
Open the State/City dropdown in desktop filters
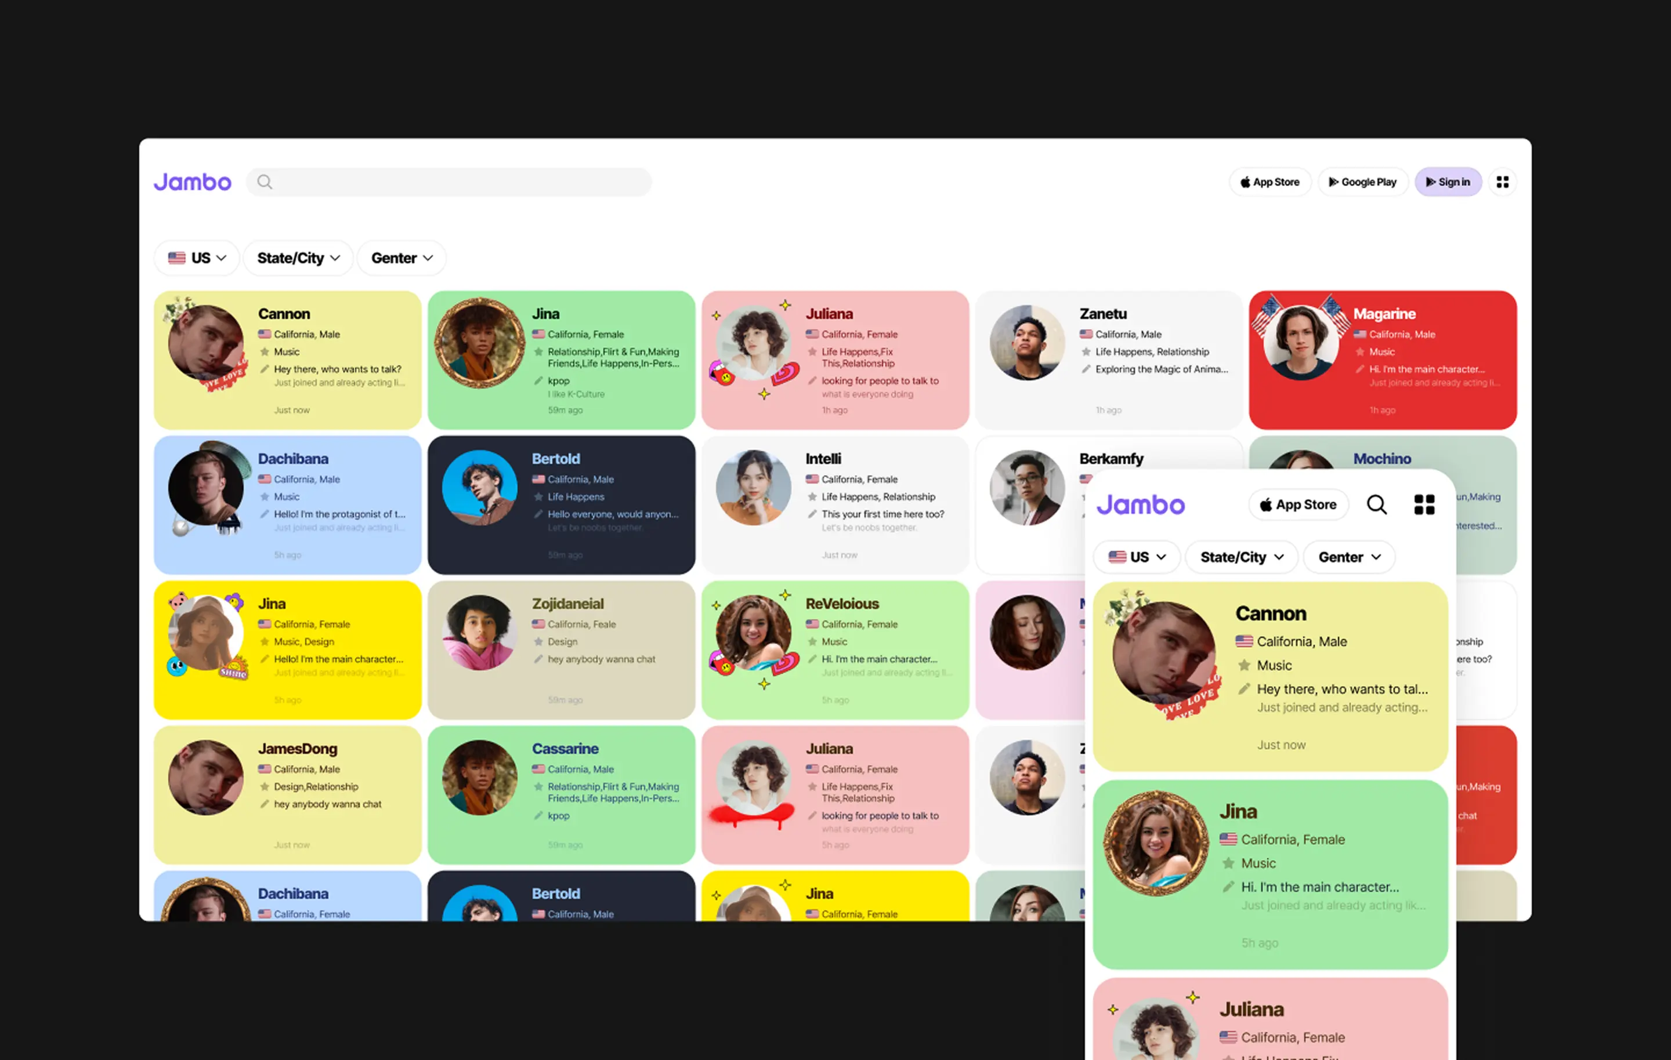298,258
